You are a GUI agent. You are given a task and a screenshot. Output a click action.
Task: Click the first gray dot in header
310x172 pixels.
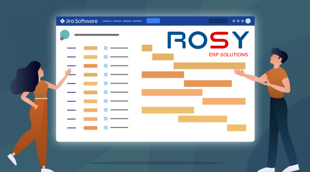point(234,21)
